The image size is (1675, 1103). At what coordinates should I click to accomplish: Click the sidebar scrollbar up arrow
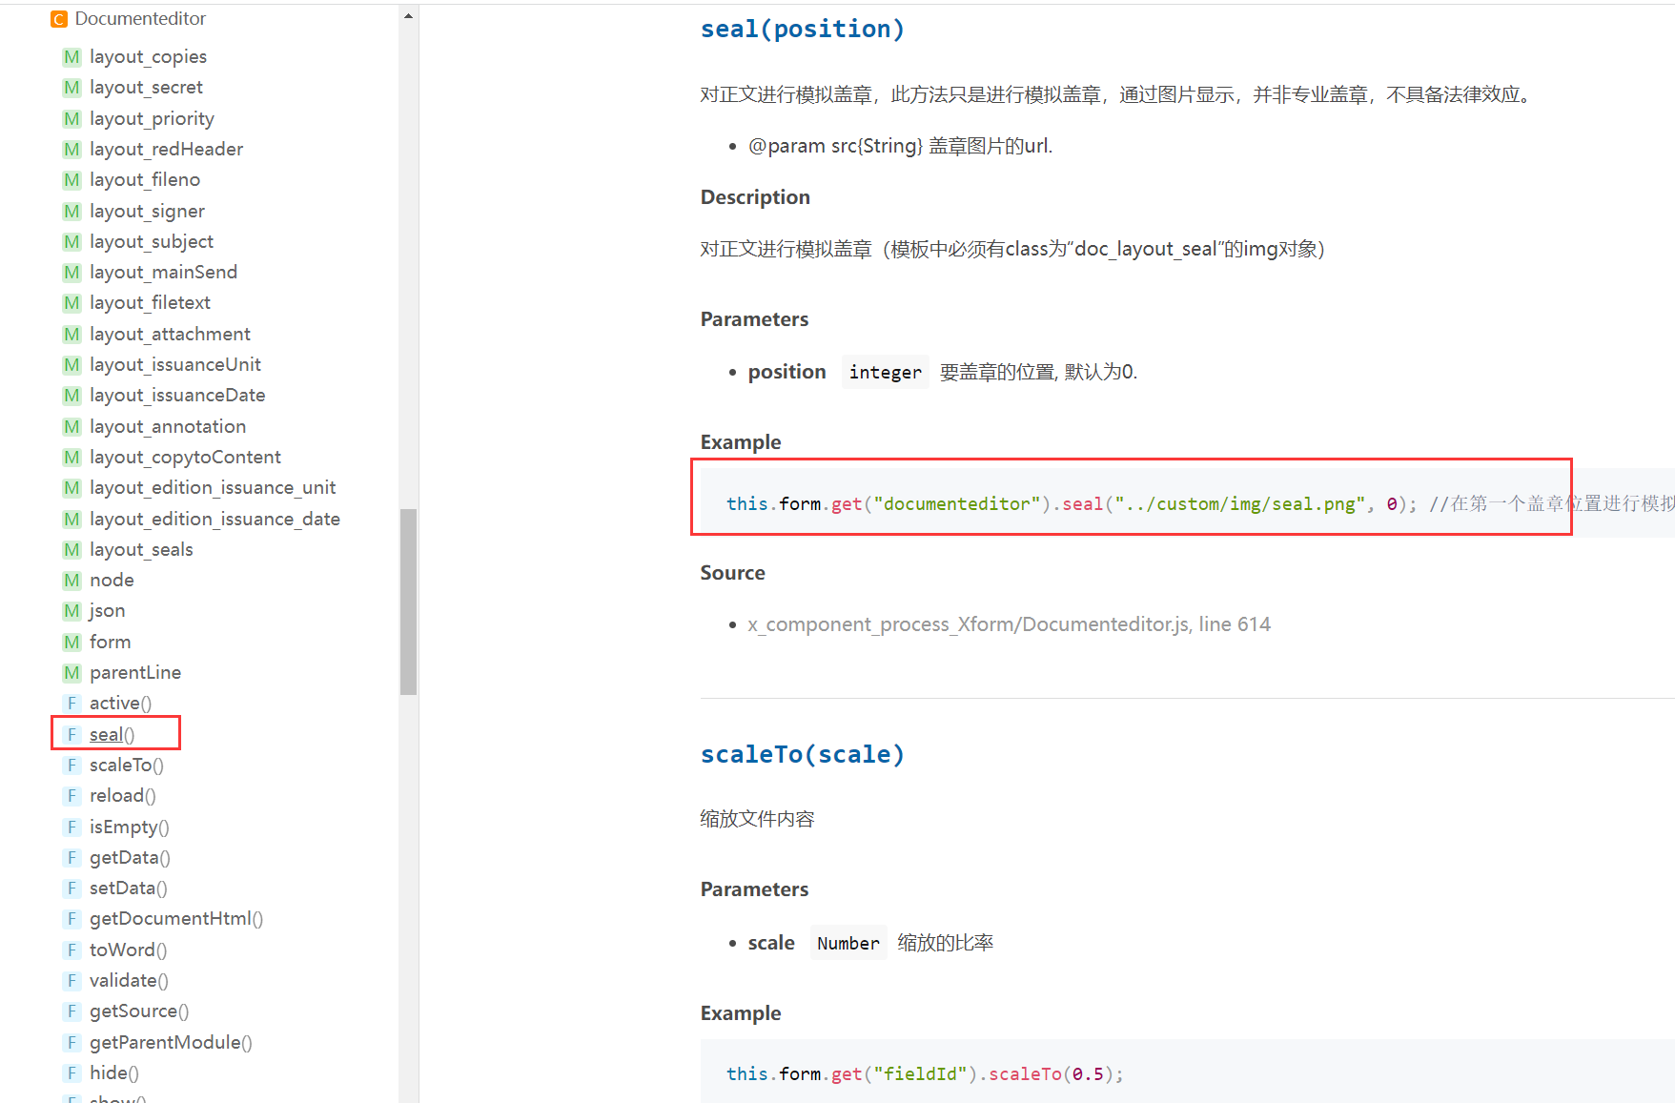point(409,15)
